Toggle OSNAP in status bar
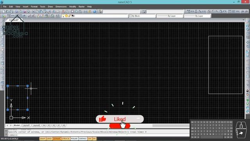The height and width of the screenshot is (141, 250). (x=57, y=139)
